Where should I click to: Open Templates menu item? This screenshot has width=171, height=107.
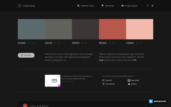(108, 6)
